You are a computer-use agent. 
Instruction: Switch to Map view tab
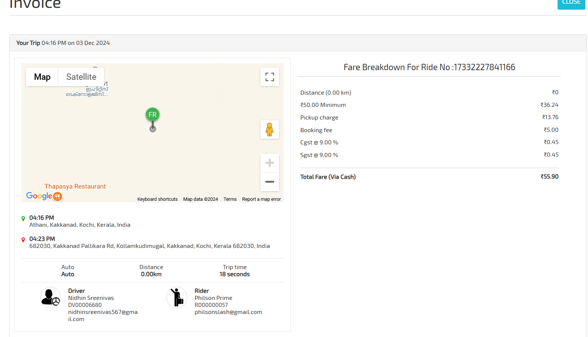click(x=42, y=77)
